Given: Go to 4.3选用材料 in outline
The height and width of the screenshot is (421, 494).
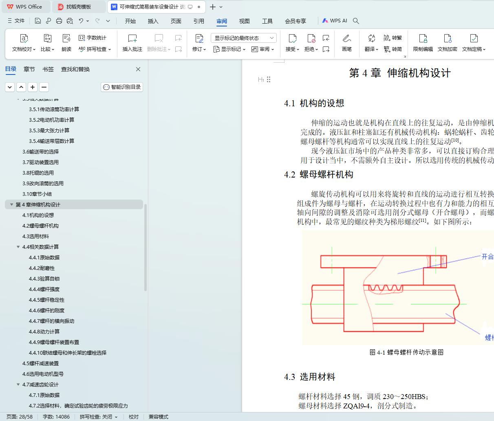Looking at the screenshot, I should [x=35, y=236].
